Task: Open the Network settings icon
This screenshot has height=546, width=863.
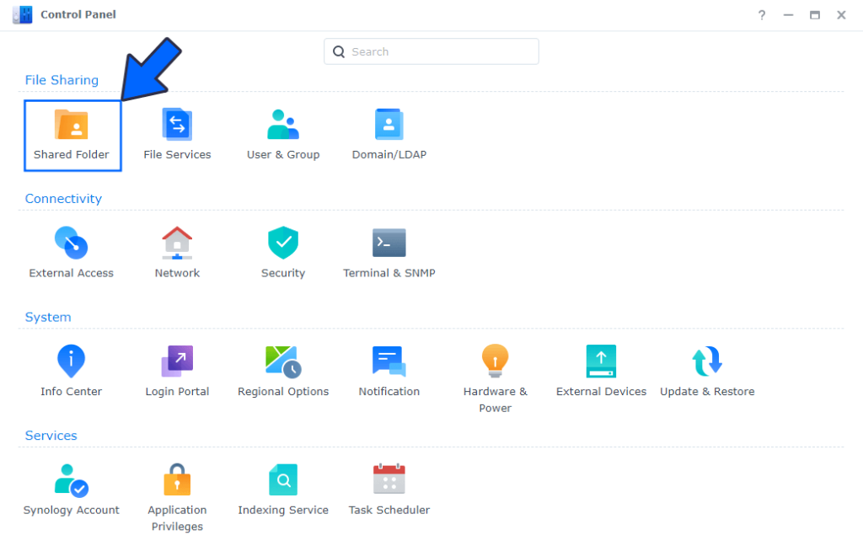Action: click(x=177, y=244)
